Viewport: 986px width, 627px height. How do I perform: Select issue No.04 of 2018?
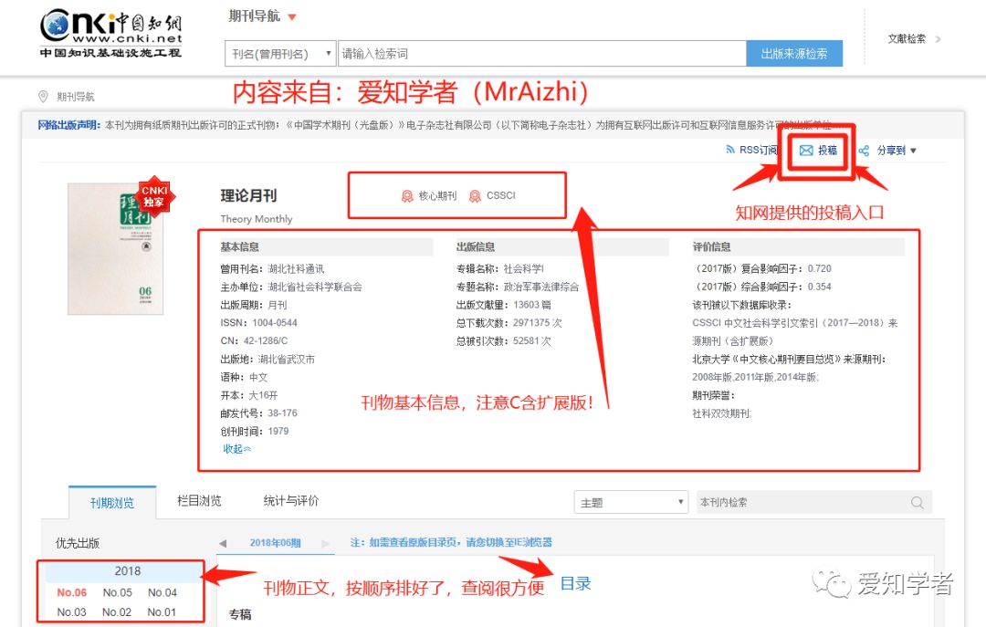click(x=163, y=592)
